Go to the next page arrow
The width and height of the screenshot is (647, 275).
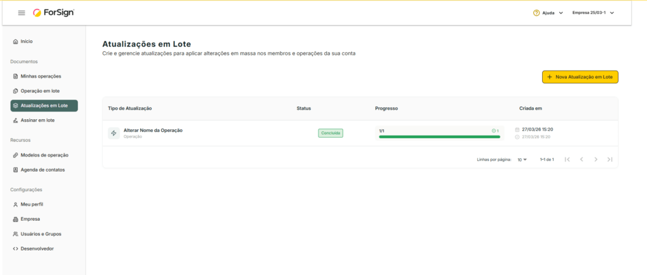[595, 160]
